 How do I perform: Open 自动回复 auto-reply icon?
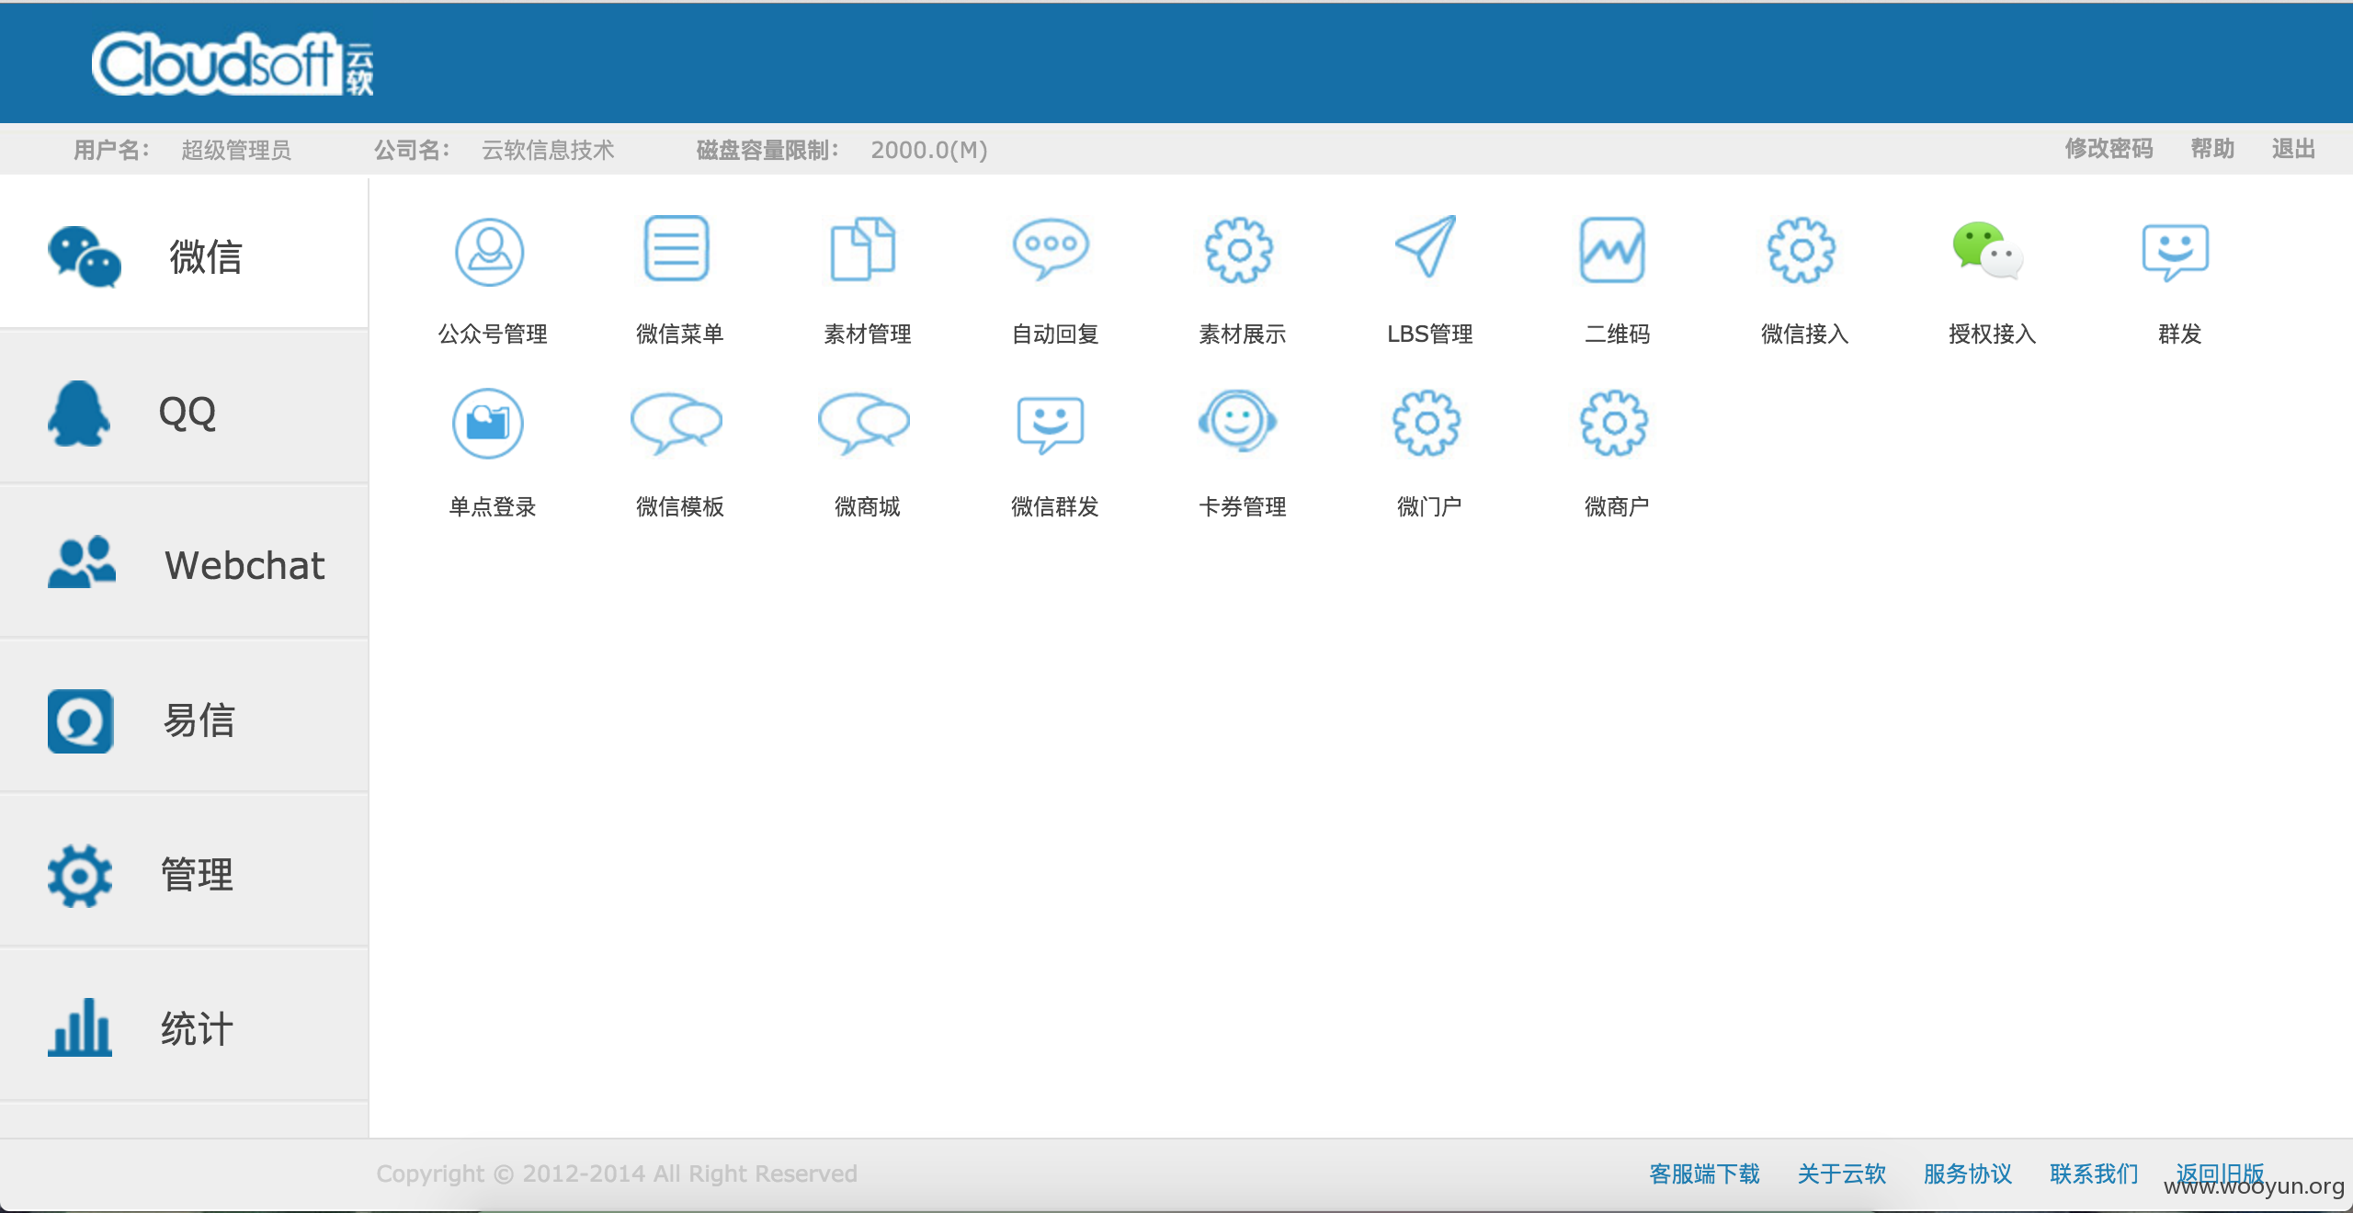(1051, 249)
